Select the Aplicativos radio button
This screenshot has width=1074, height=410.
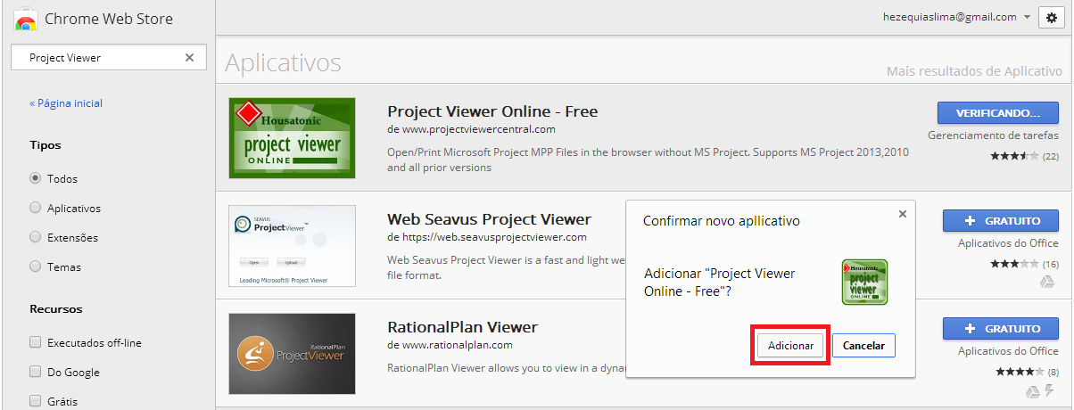click(x=36, y=208)
